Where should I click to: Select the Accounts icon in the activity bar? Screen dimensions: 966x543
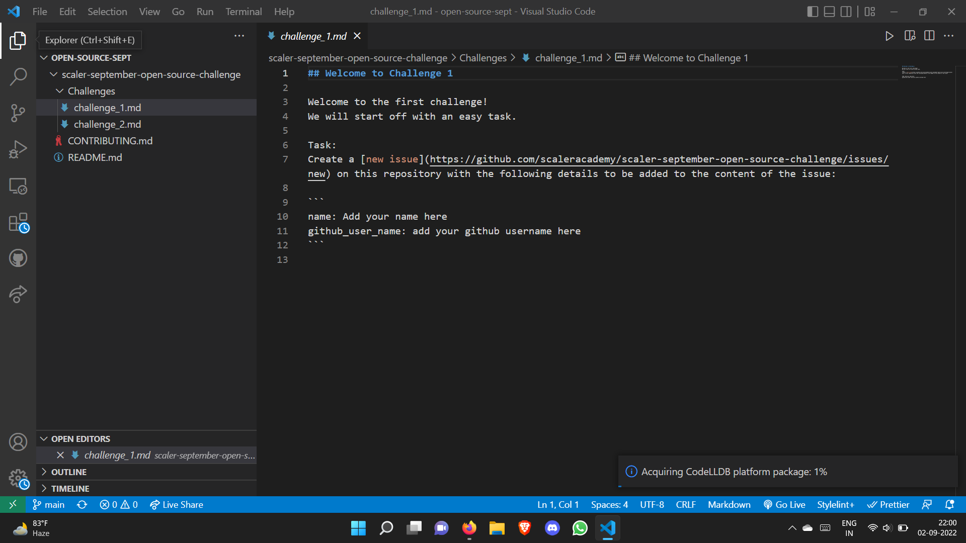click(x=18, y=442)
